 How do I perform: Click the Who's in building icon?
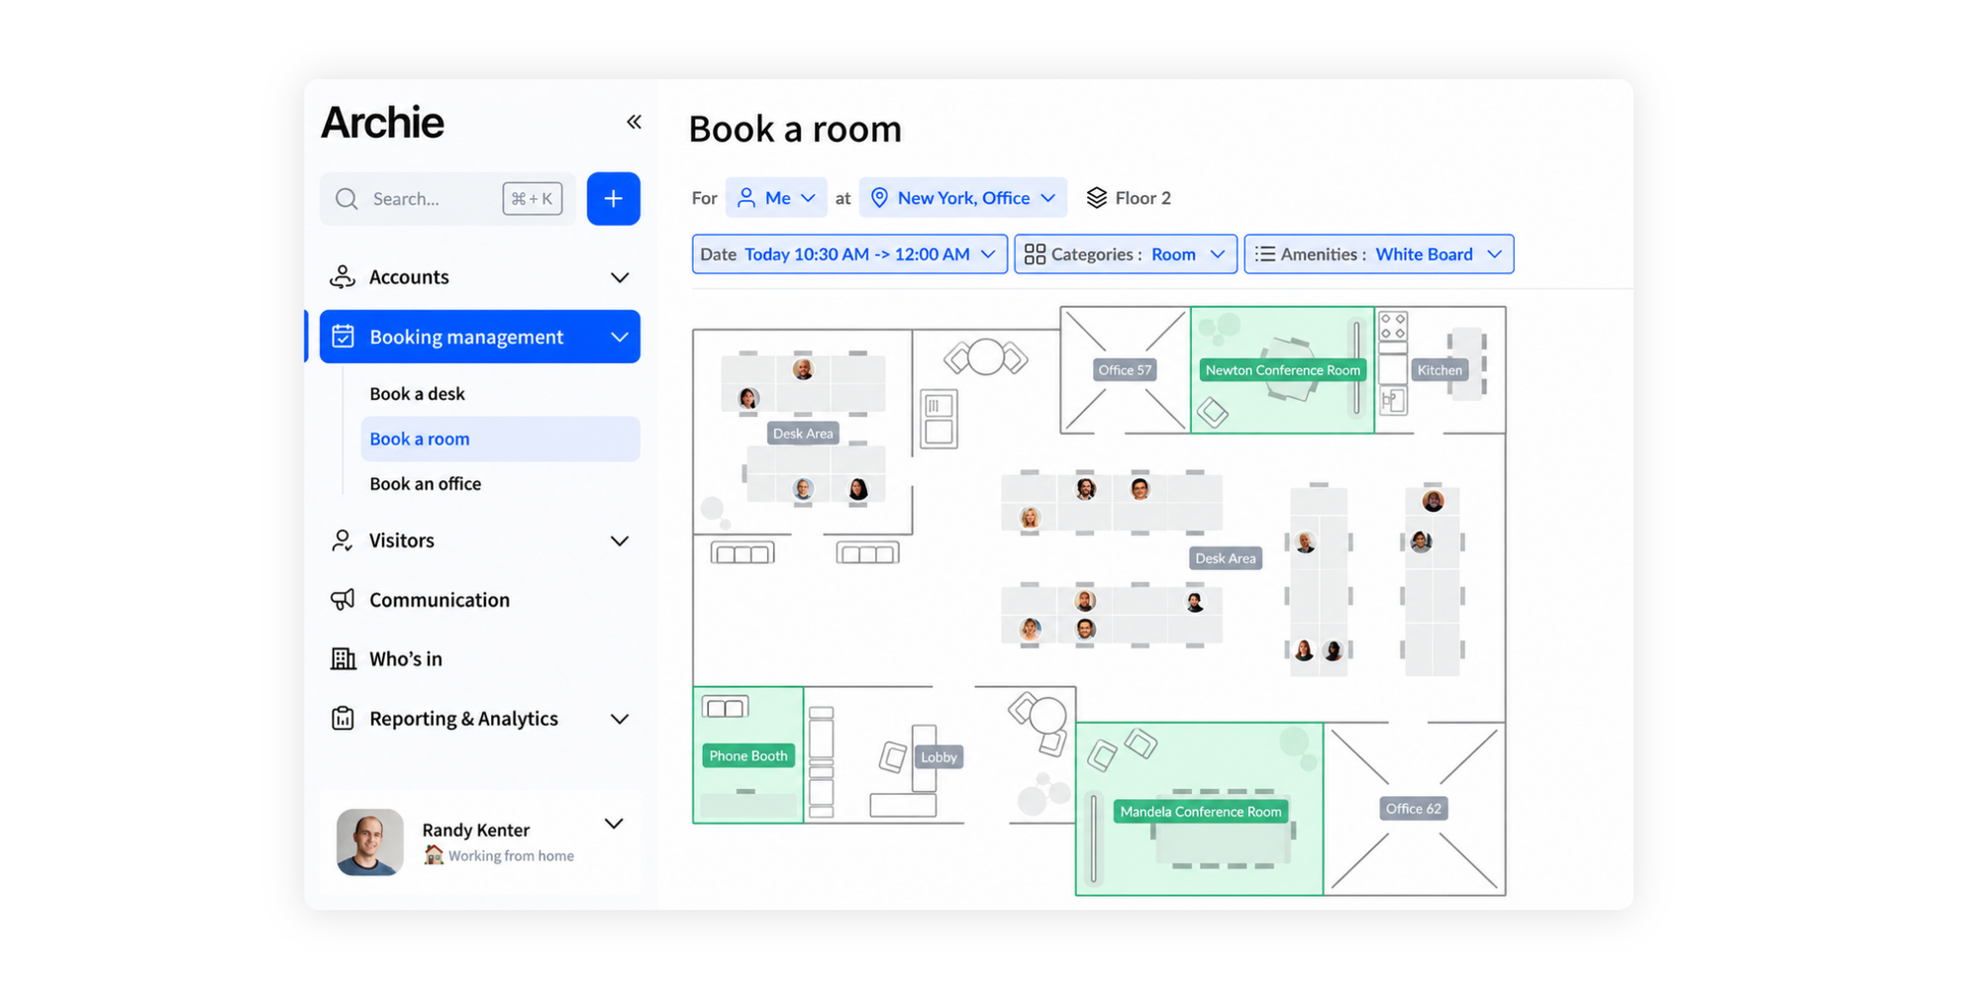point(343,659)
